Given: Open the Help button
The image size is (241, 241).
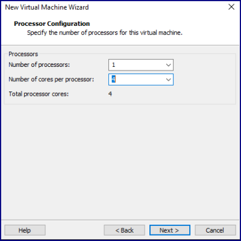Looking at the screenshot, I should click(25, 230).
